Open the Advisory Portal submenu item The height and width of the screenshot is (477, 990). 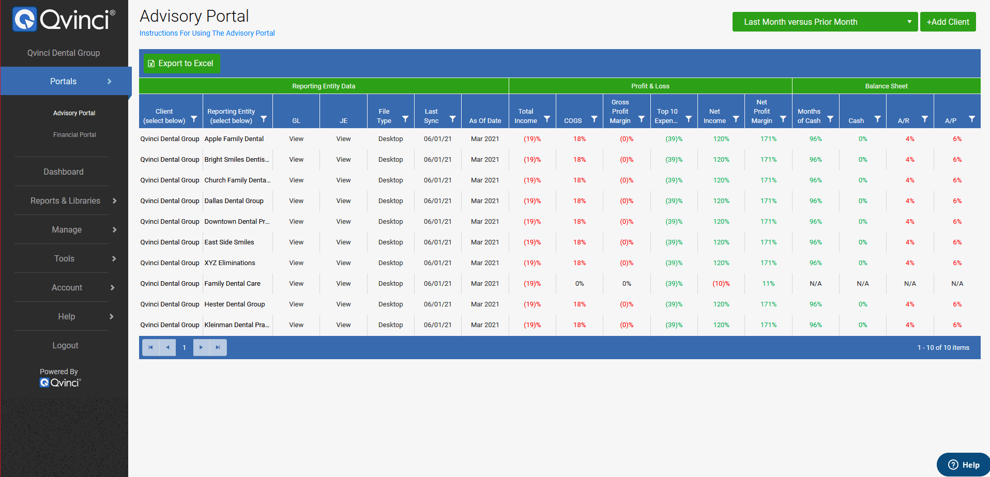point(74,113)
